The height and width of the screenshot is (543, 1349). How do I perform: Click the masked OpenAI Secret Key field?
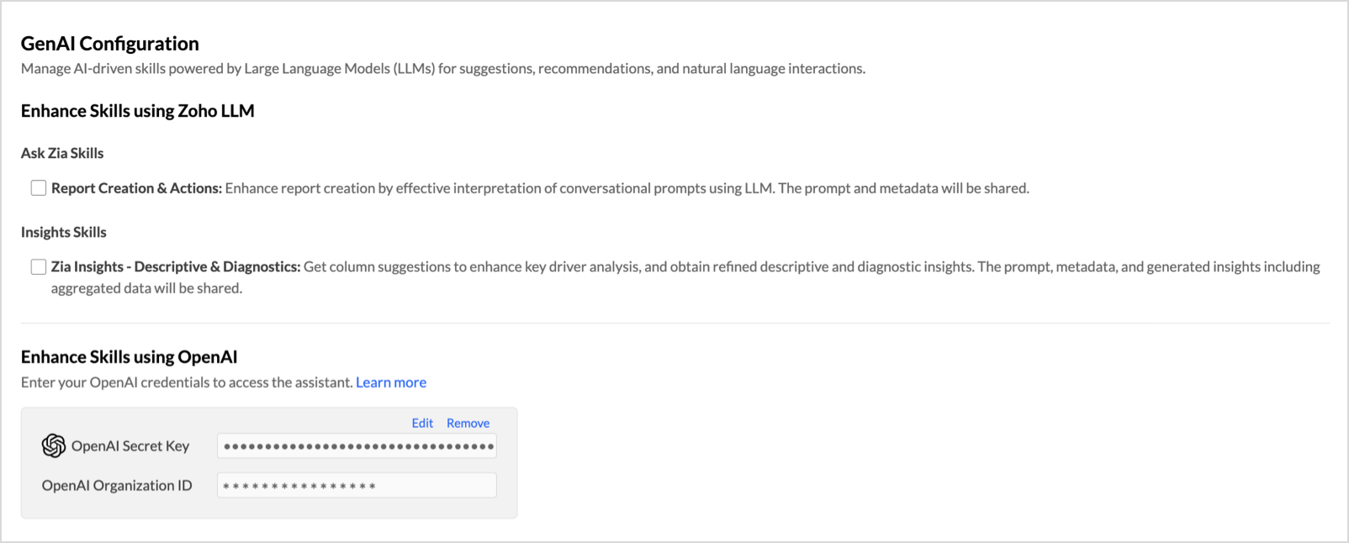(x=357, y=446)
